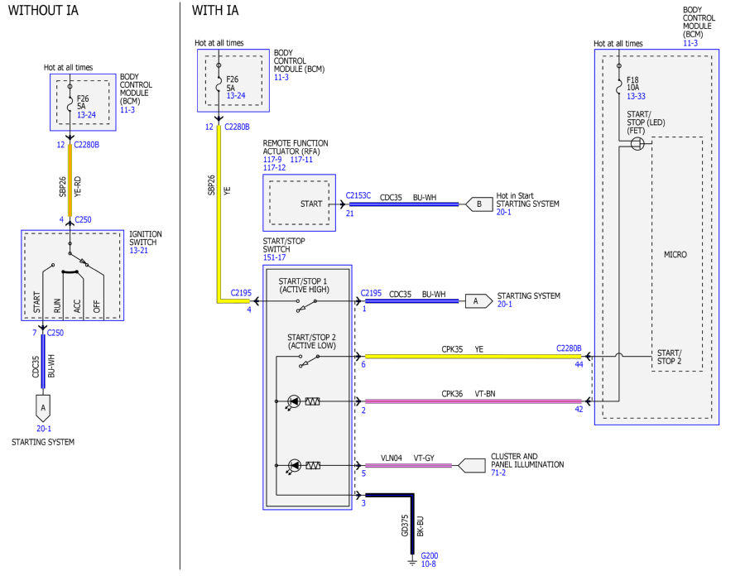The height and width of the screenshot is (576, 745).
Task: Click the Cluster and Panel Illumination connector arrow
Action: [471, 465]
